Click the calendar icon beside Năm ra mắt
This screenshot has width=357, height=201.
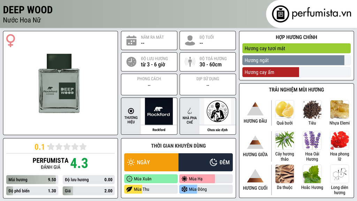pos(131,40)
